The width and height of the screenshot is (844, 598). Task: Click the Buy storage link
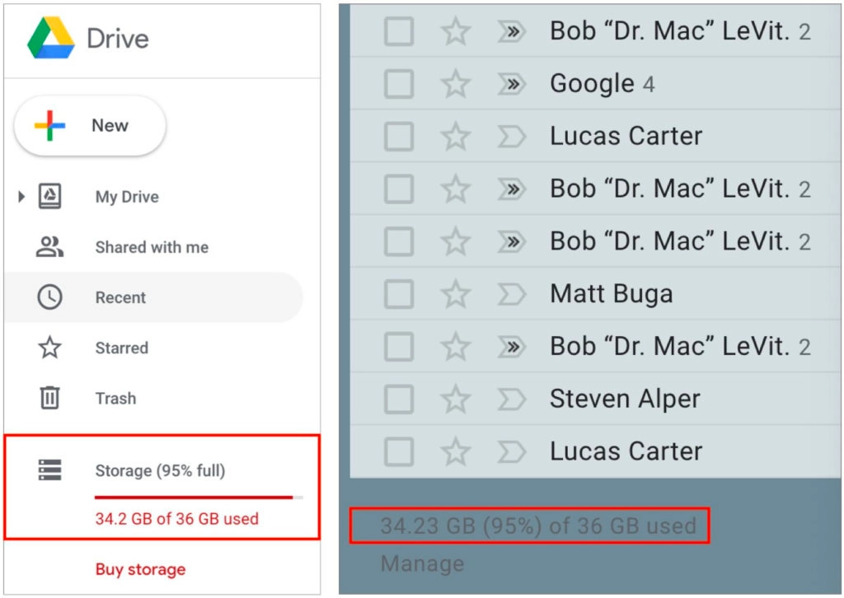coord(140,569)
